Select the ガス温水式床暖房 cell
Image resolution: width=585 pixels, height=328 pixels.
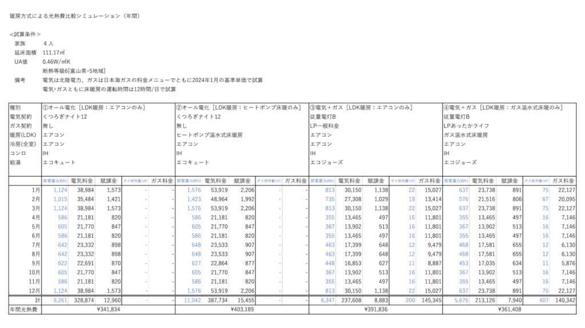coord(466,135)
